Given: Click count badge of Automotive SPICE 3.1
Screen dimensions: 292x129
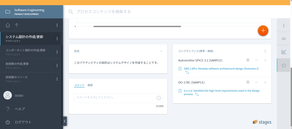Looking at the screenshot, I should (248, 60).
